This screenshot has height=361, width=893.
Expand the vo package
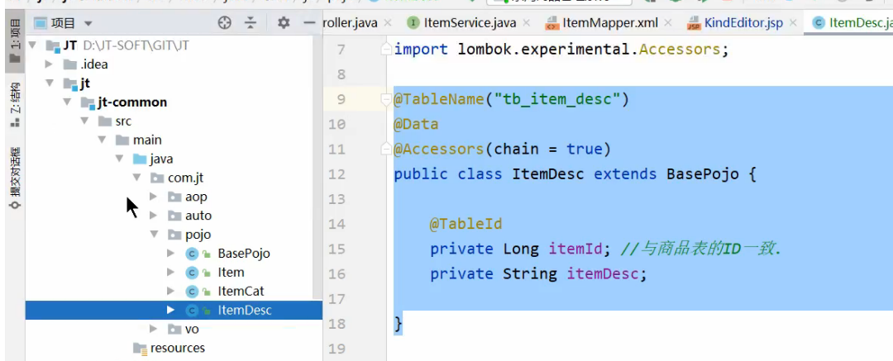click(x=153, y=329)
